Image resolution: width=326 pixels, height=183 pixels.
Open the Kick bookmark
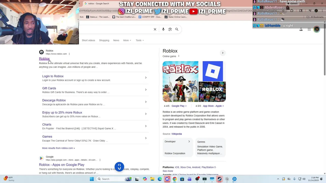point(81,17)
